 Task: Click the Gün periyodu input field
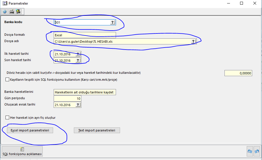[x=68, y=99]
